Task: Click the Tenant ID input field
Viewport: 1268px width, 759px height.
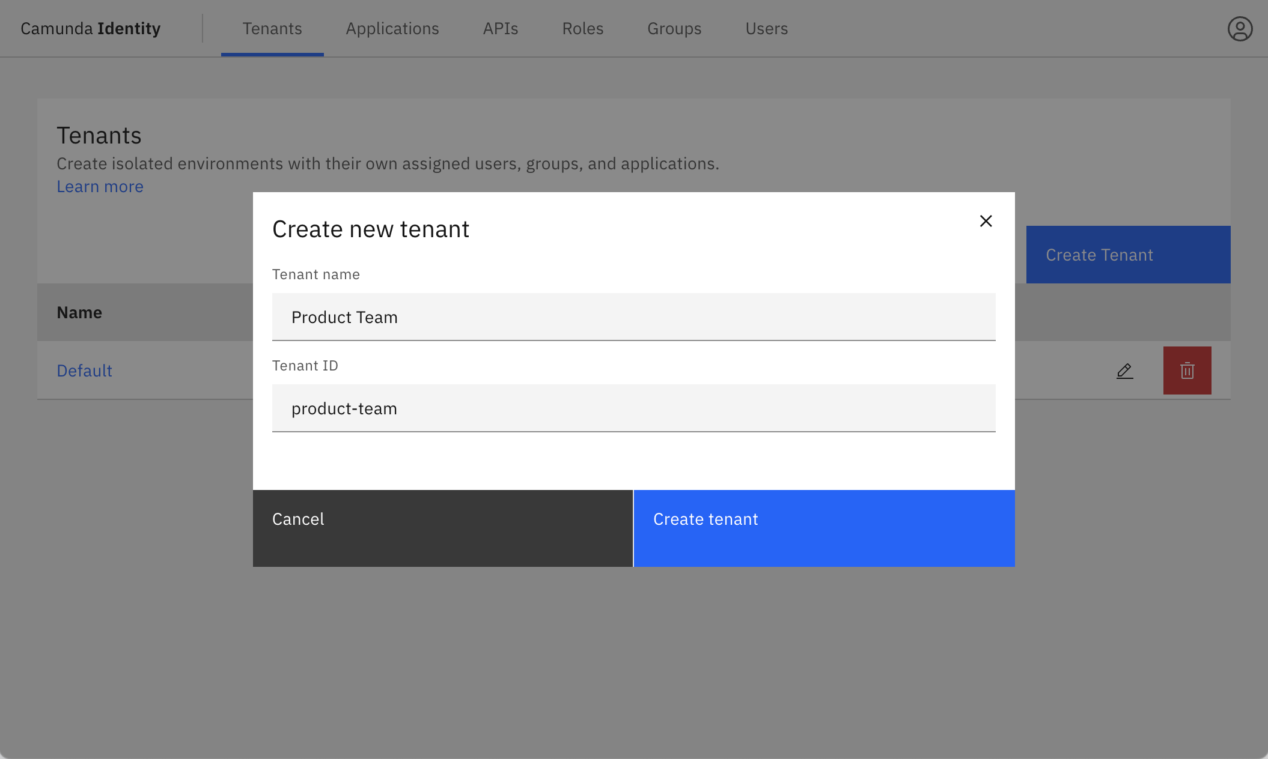Action: (633, 408)
